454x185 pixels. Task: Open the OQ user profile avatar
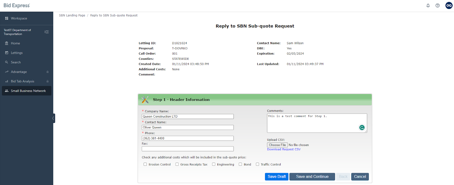tap(449, 5)
